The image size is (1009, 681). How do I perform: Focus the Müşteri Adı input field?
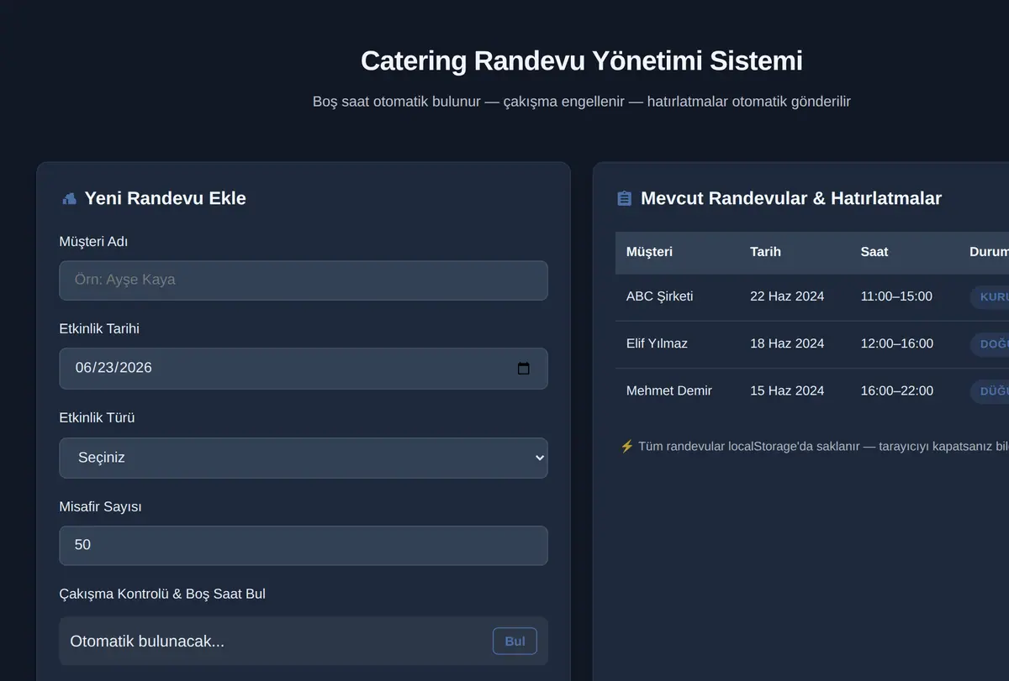pos(304,280)
